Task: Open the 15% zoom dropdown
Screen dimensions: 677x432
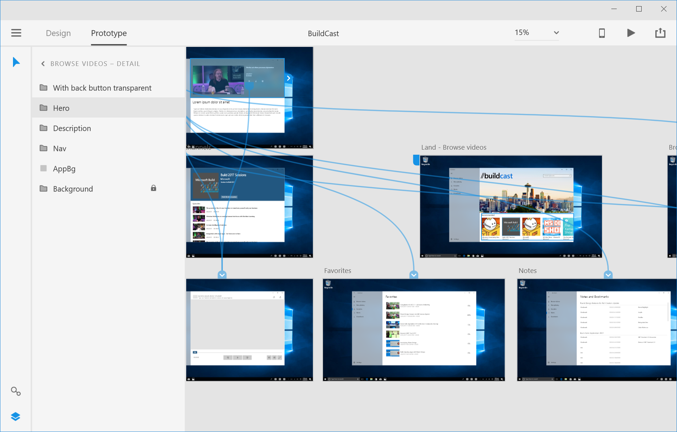Action: (x=537, y=32)
